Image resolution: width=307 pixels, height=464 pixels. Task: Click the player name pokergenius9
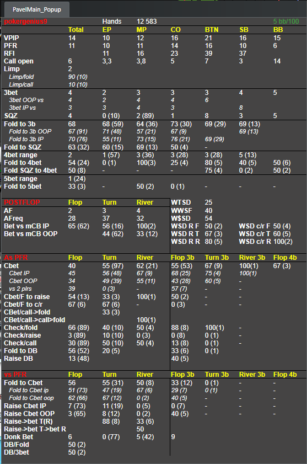[x=25, y=22]
